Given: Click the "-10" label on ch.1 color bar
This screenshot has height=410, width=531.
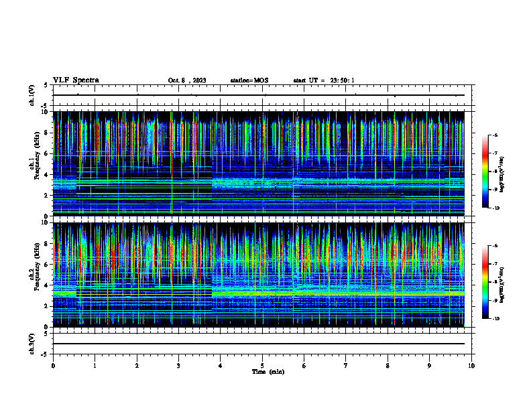Looking at the screenshot, I should (x=495, y=208).
